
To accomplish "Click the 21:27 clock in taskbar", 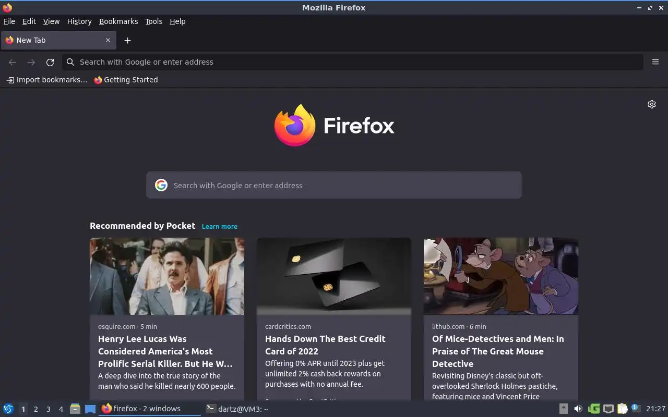I will [x=655, y=409].
